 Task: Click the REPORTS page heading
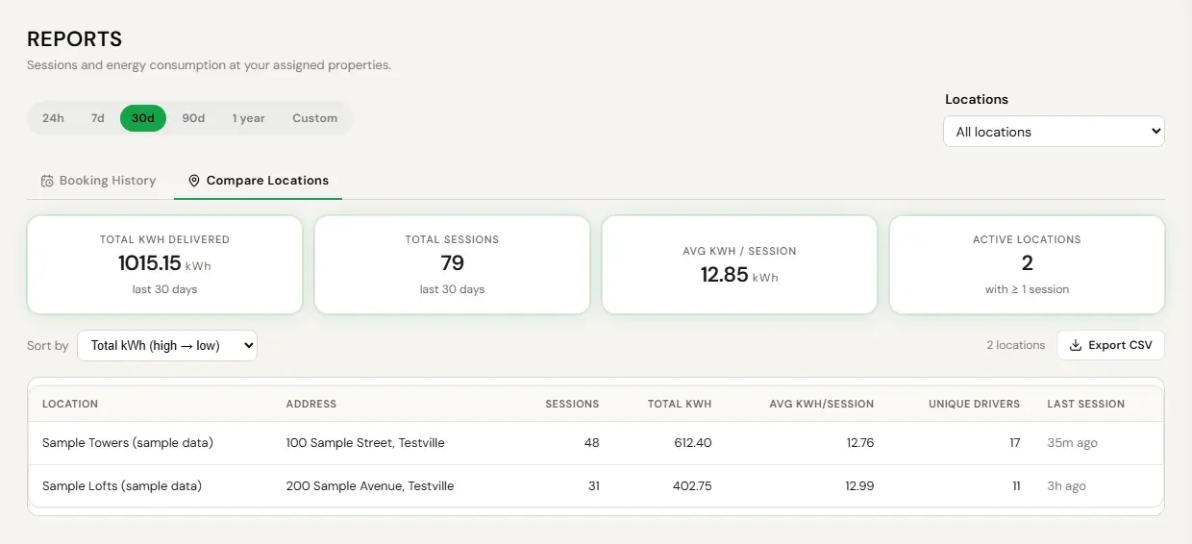[75, 39]
